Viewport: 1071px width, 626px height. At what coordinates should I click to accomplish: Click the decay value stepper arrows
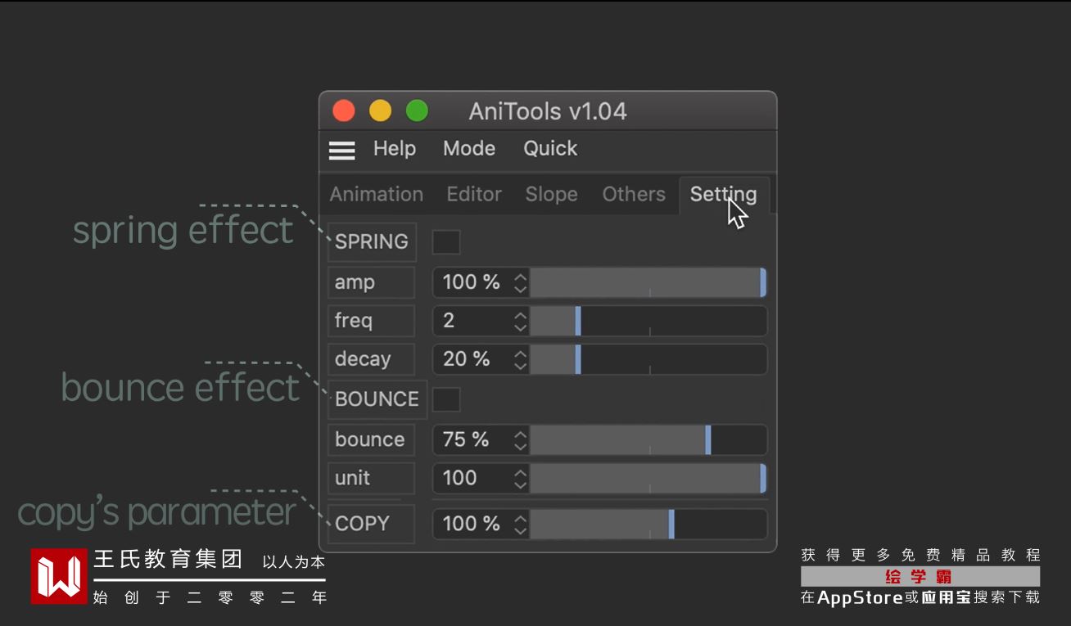(520, 359)
